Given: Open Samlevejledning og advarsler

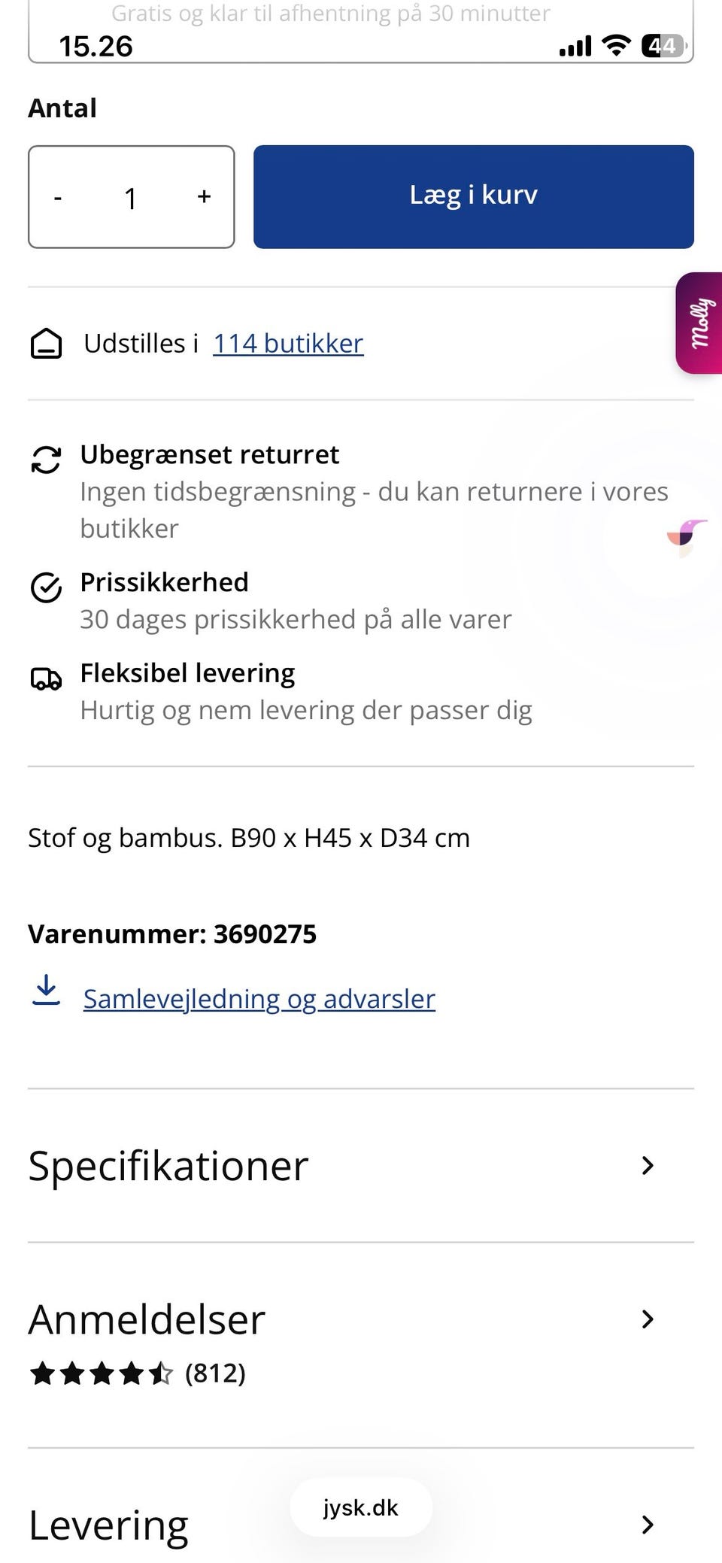Looking at the screenshot, I should (258, 998).
